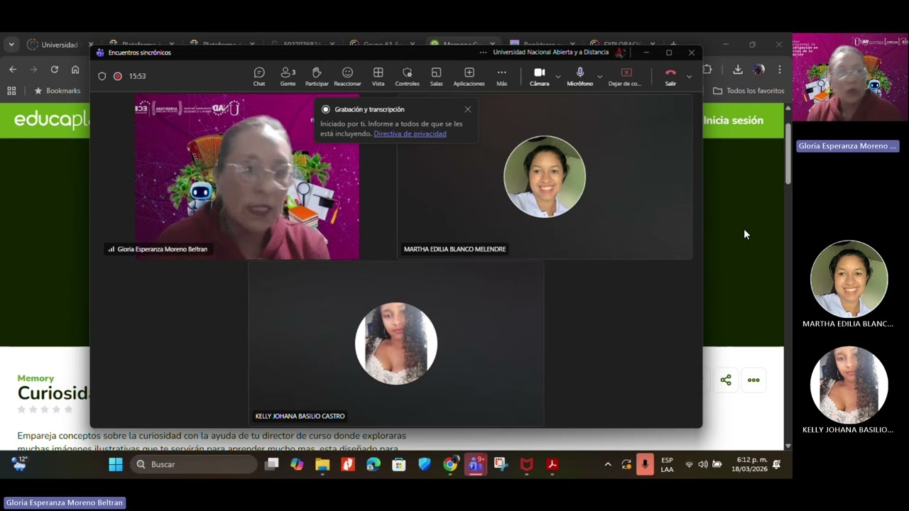Dismiss the Grabación y transcripción notice
This screenshot has width=909, height=511.
click(467, 109)
